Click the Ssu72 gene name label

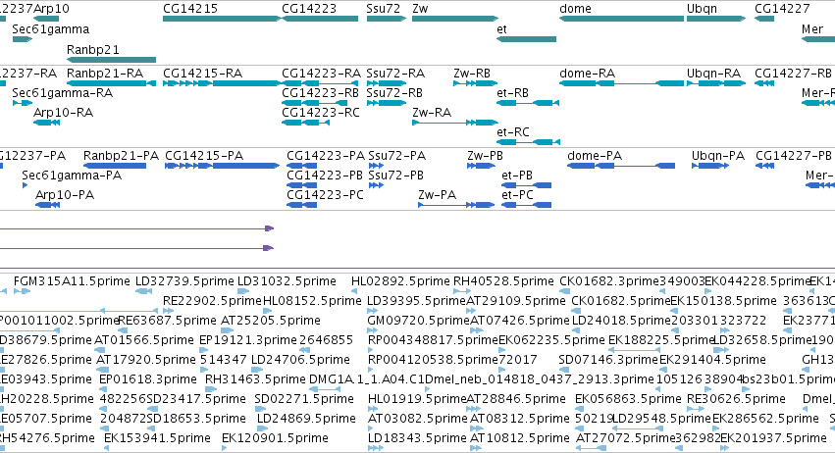pos(383,9)
